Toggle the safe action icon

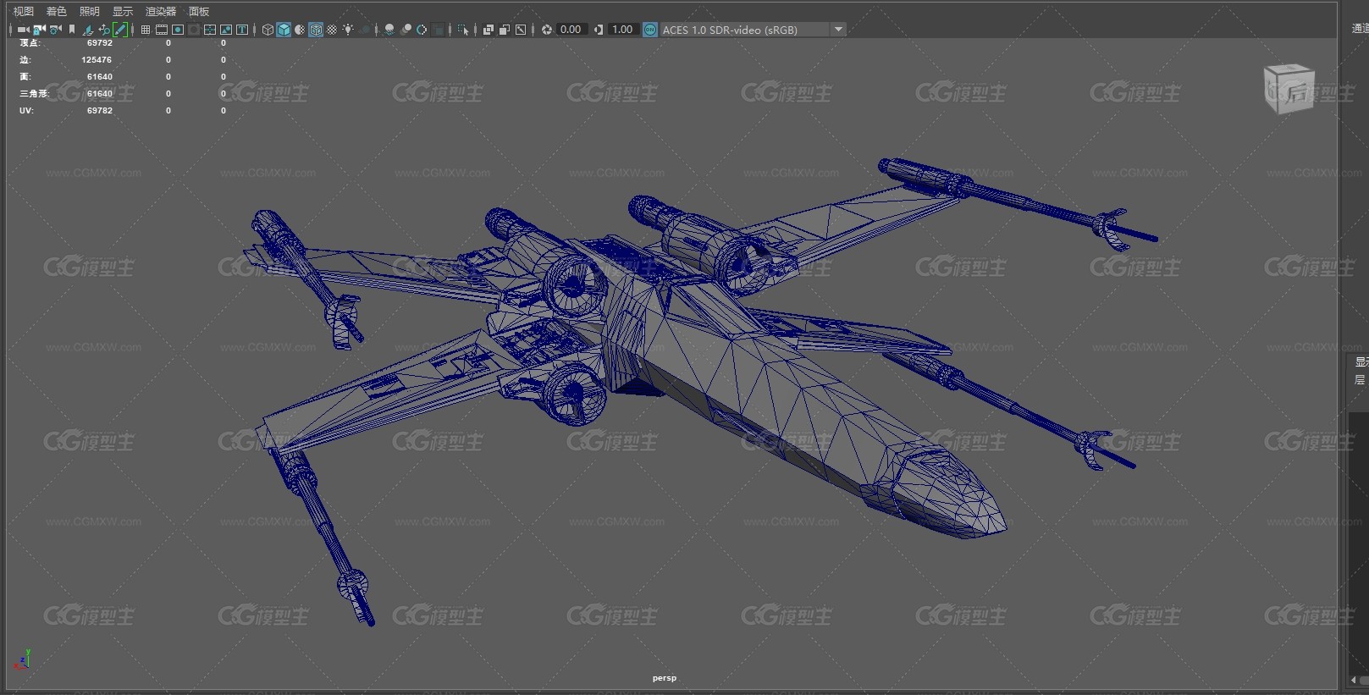pos(226,30)
